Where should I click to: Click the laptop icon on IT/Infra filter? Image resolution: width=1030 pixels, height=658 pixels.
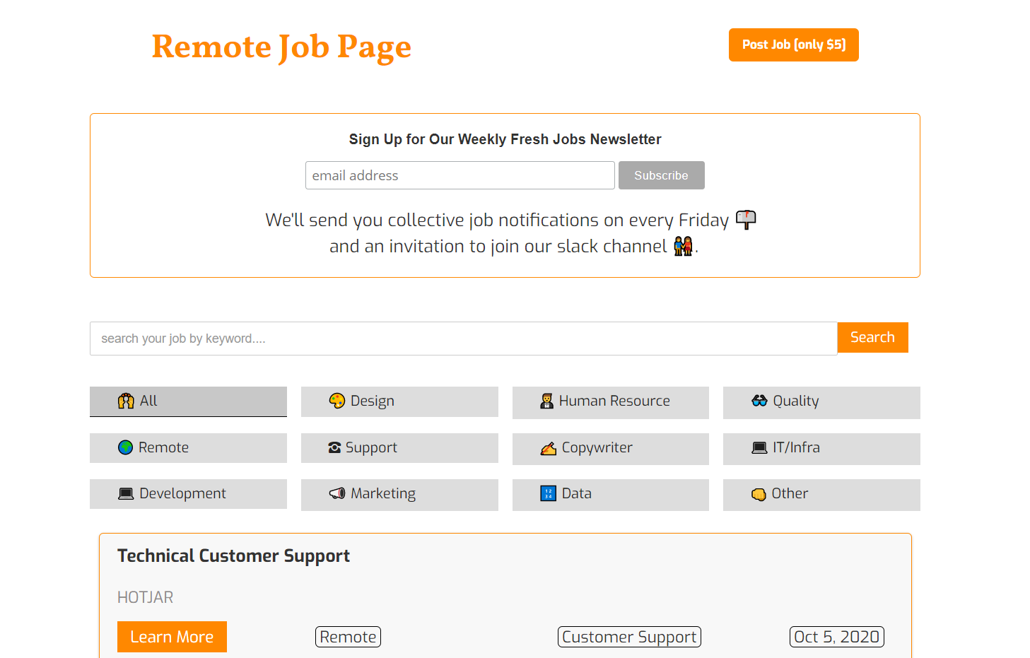point(759,447)
